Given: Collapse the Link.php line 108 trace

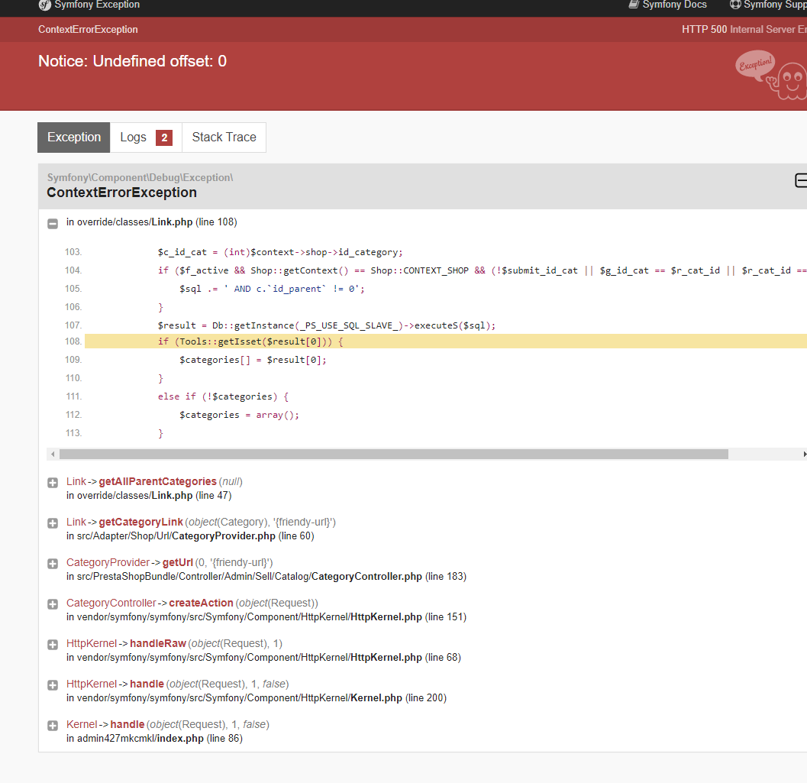Looking at the screenshot, I should (x=53, y=223).
